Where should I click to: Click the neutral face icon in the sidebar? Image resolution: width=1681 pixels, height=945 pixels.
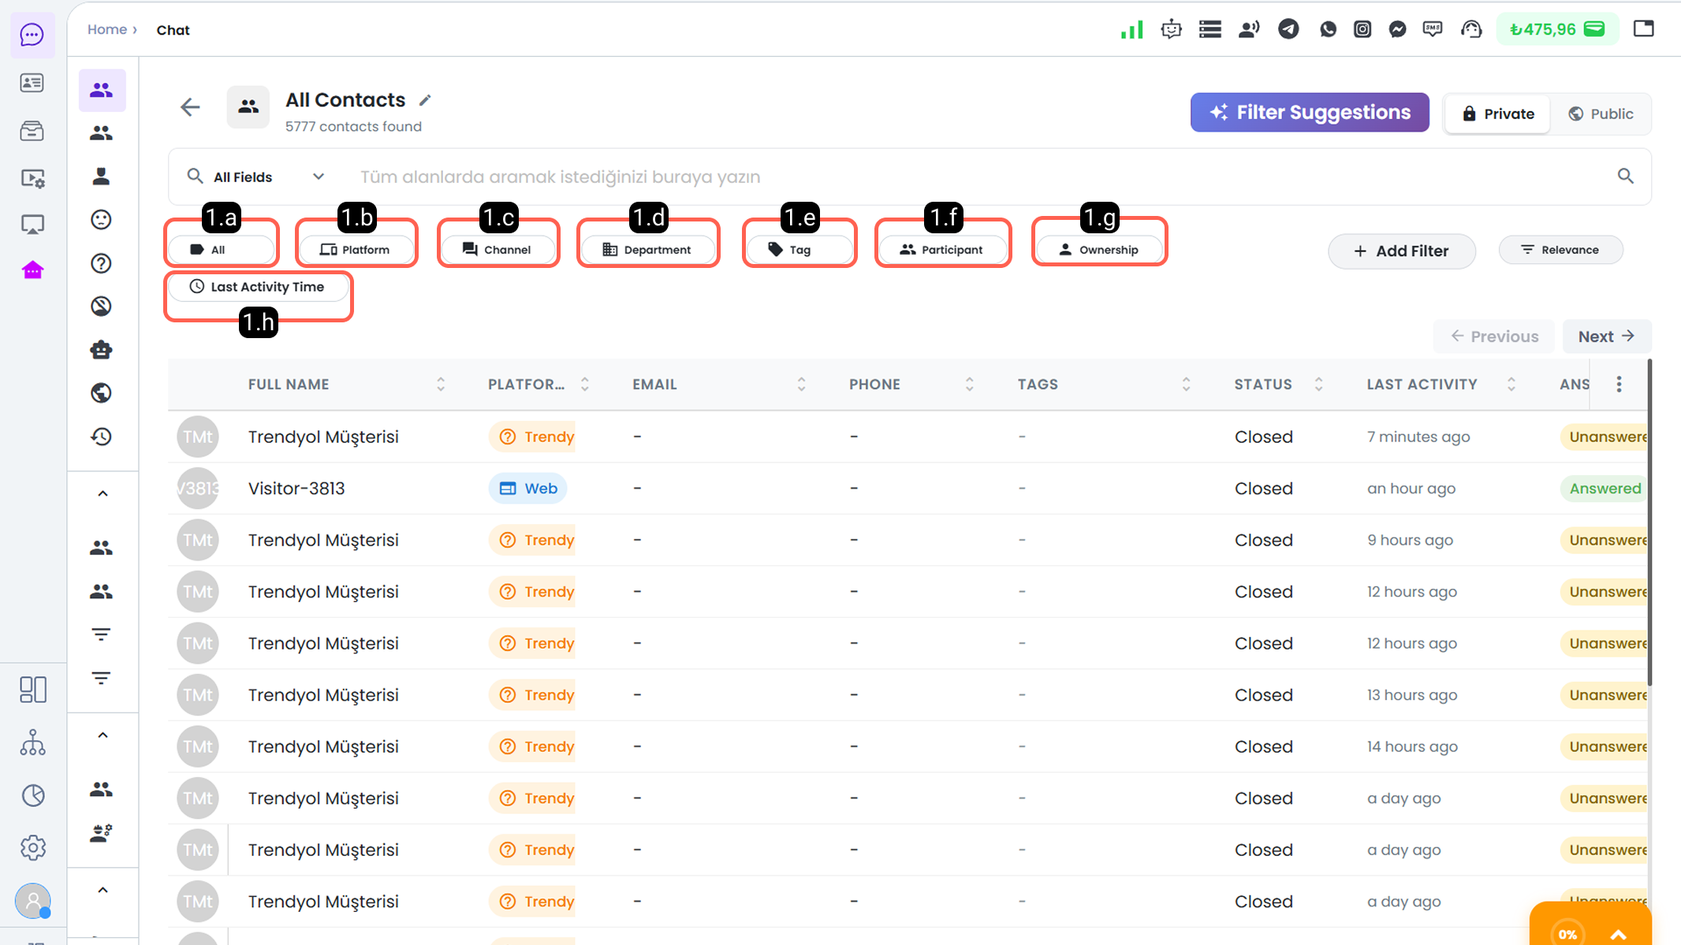click(x=101, y=220)
